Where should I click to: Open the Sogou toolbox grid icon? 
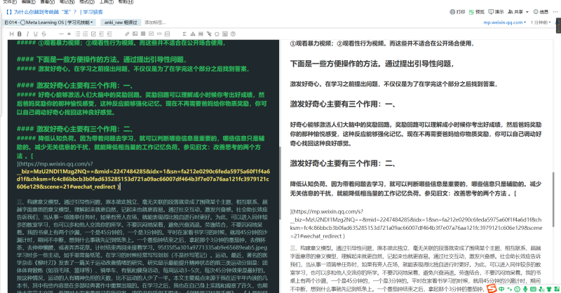click(557, 289)
